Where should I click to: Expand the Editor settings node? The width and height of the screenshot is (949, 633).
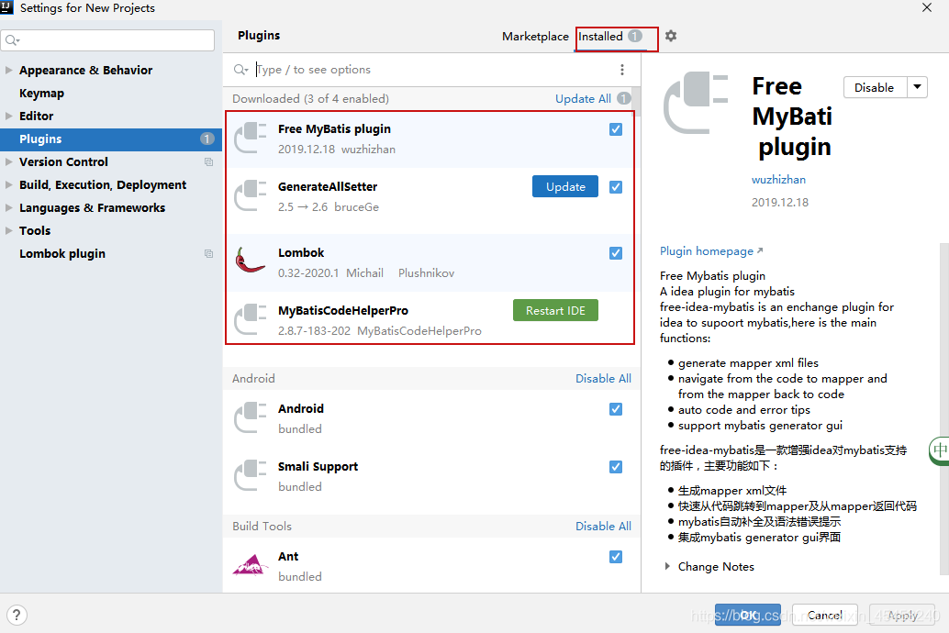(x=8, y=116)
